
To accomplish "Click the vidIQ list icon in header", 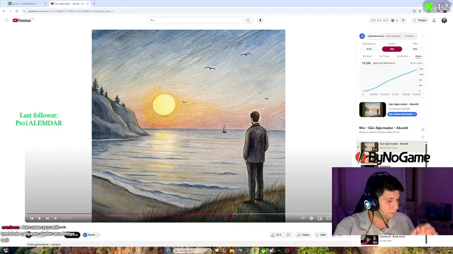I will 397,20.
